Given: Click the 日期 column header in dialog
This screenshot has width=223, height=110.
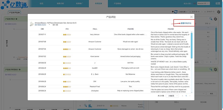Looking at the screenshot, I should tap(42, 29).
